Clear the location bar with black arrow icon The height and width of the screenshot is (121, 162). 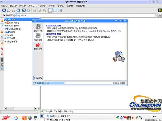(4, 15)
